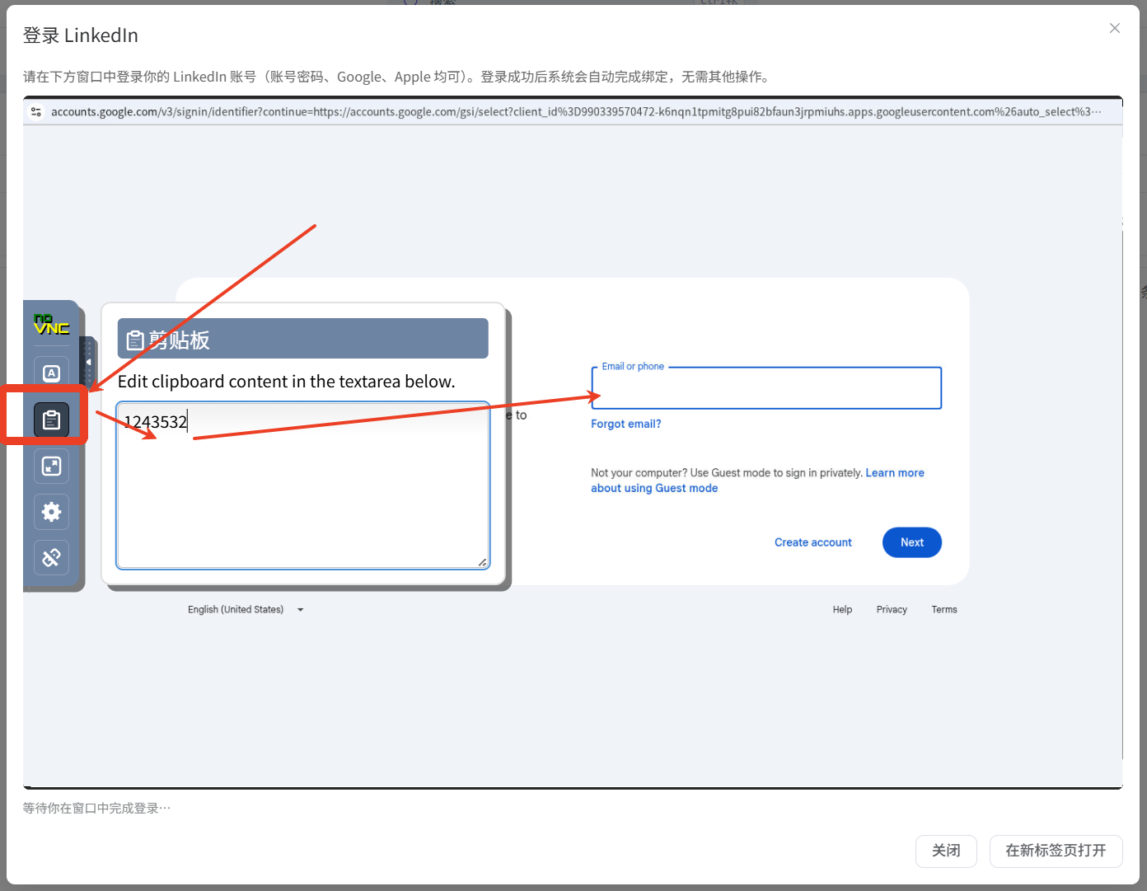Toggle noVNC fullscreen mode
Viewport: 1147px width, 891px height.
[x=51, y=467]
